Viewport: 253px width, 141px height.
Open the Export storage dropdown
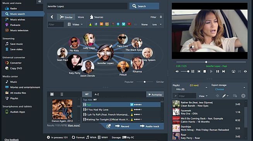click(x=244, y=87)
